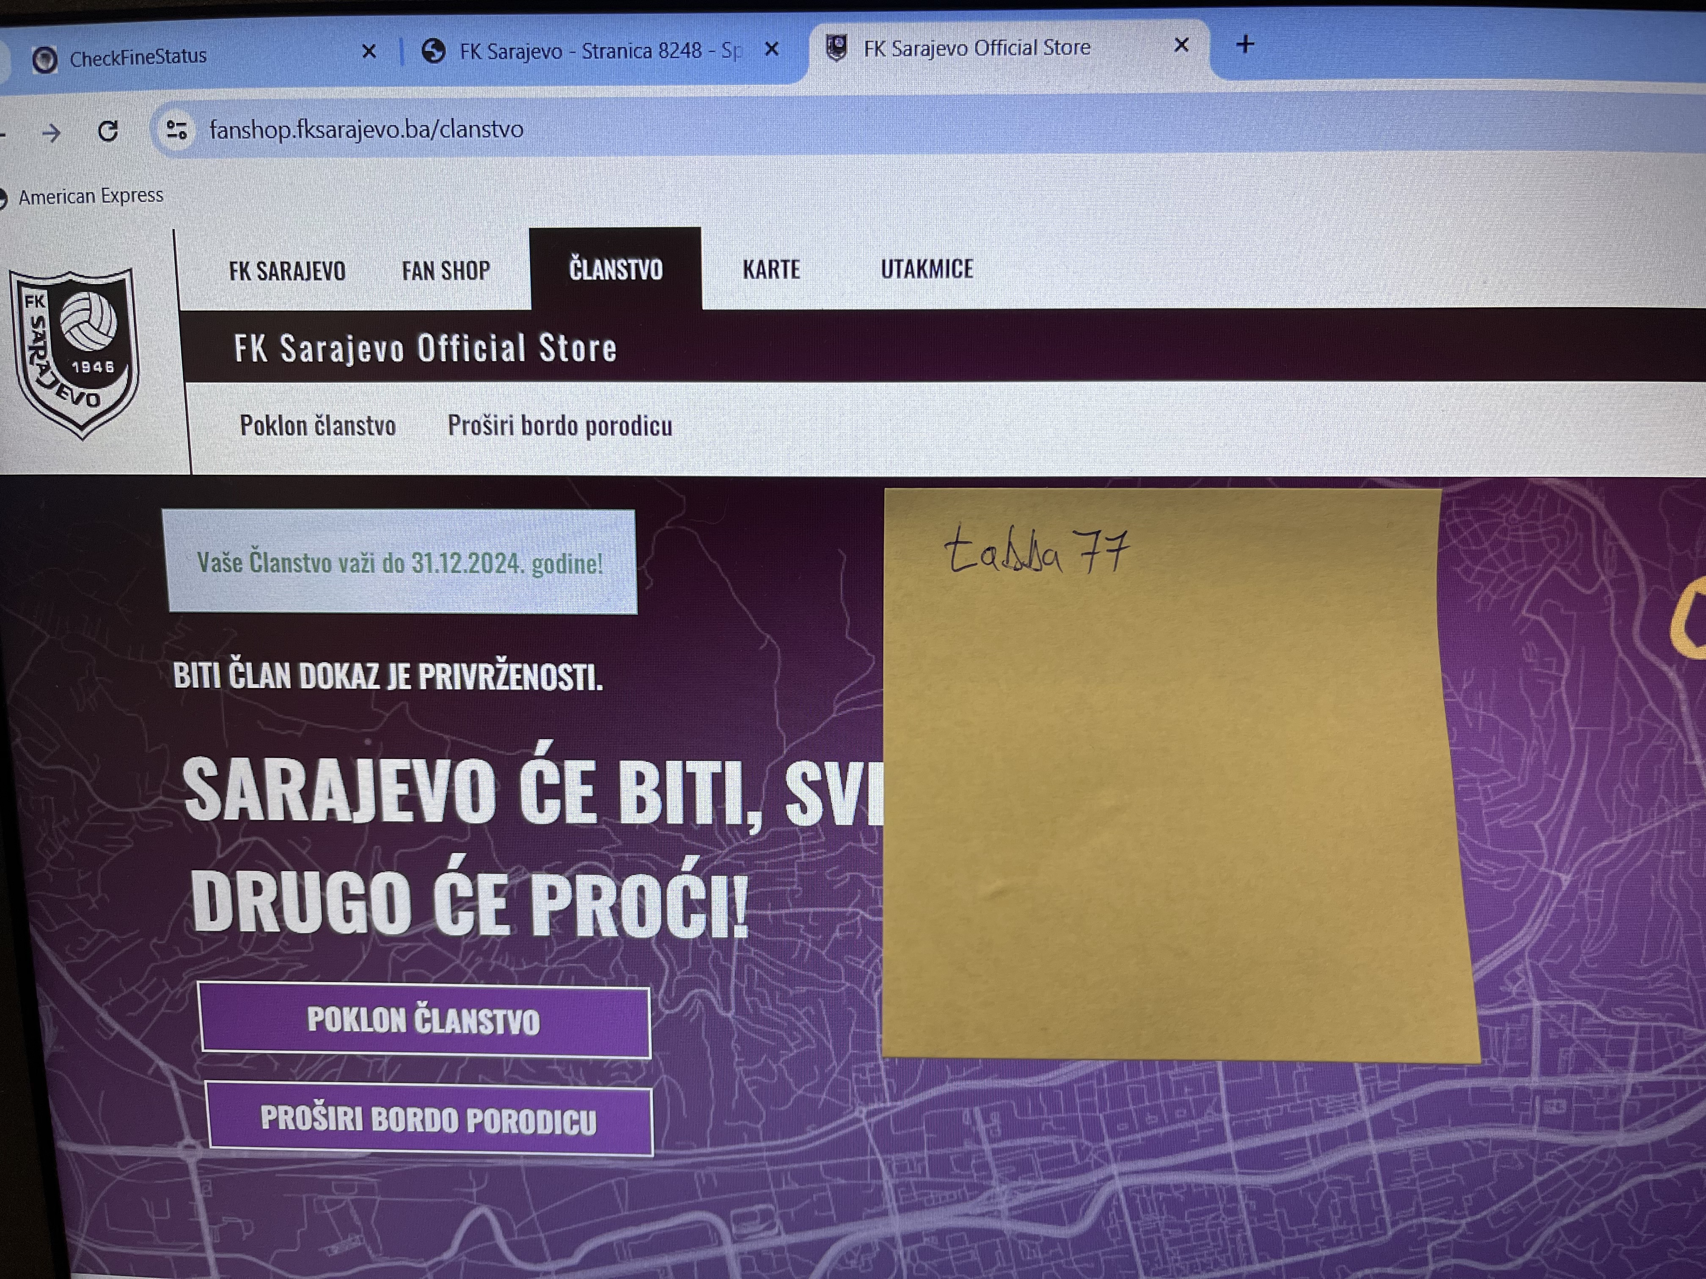Close the FK Sarajevo Official Store tab
The width and height of the screenshot is (1706, 1279).
(x=1181, y=46)
